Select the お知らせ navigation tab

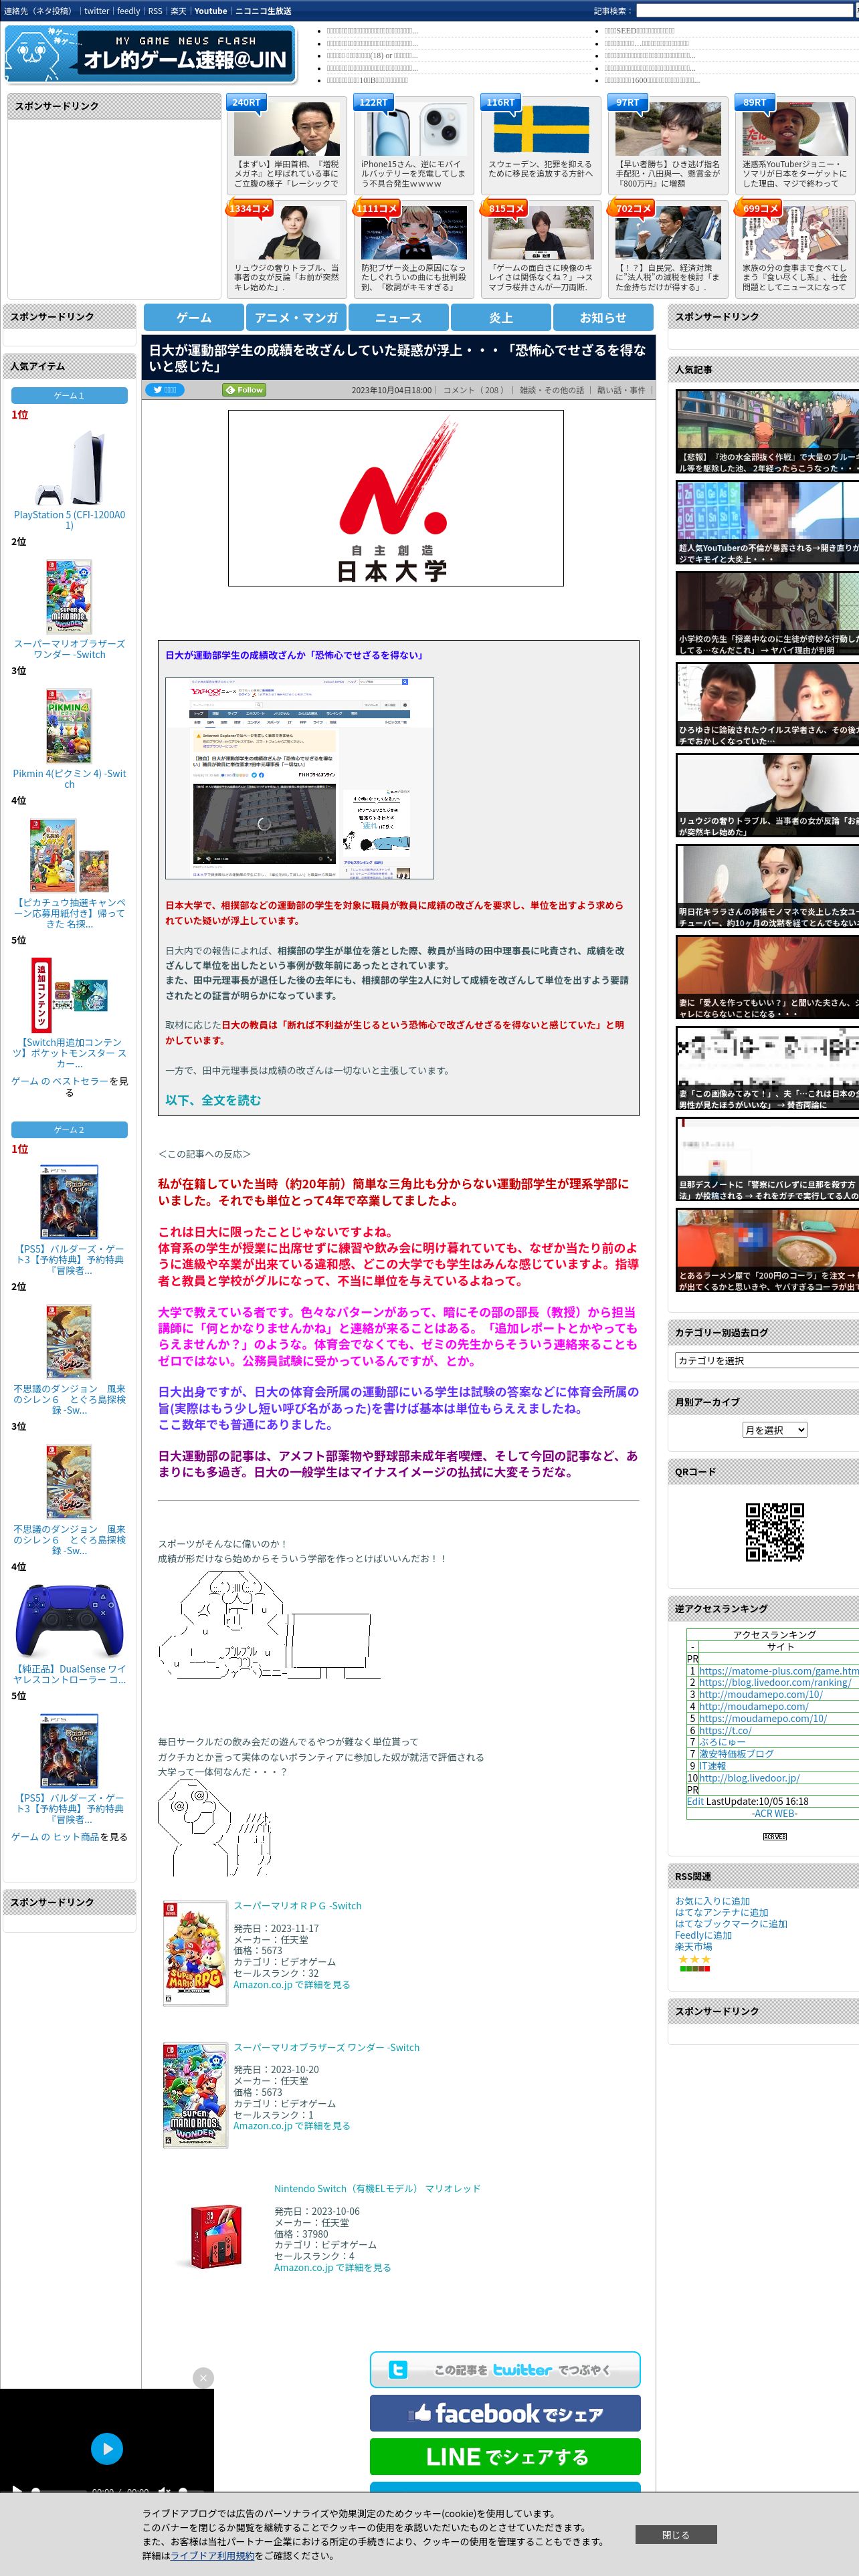[x=603, y=317]
